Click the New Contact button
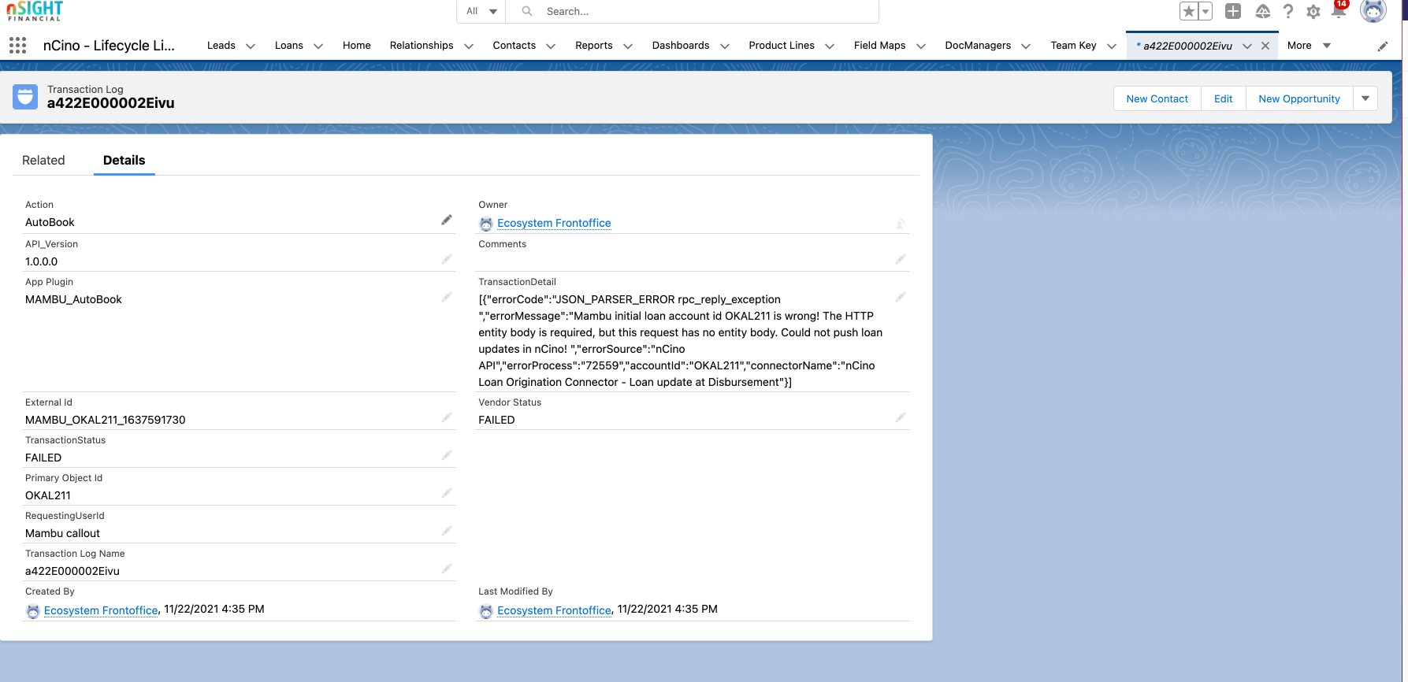 pos(1157,98)
